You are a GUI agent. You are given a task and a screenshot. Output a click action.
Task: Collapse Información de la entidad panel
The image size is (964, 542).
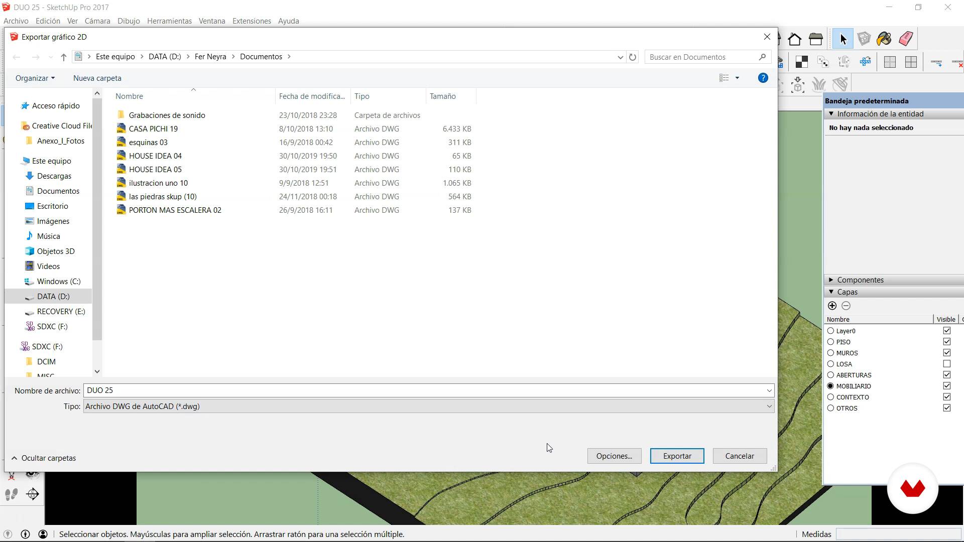(x=830, y=114)
